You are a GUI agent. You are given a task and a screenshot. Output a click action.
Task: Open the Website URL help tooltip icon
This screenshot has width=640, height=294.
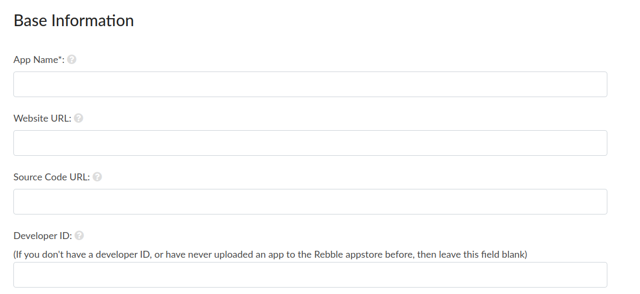(x=79, y=118)
